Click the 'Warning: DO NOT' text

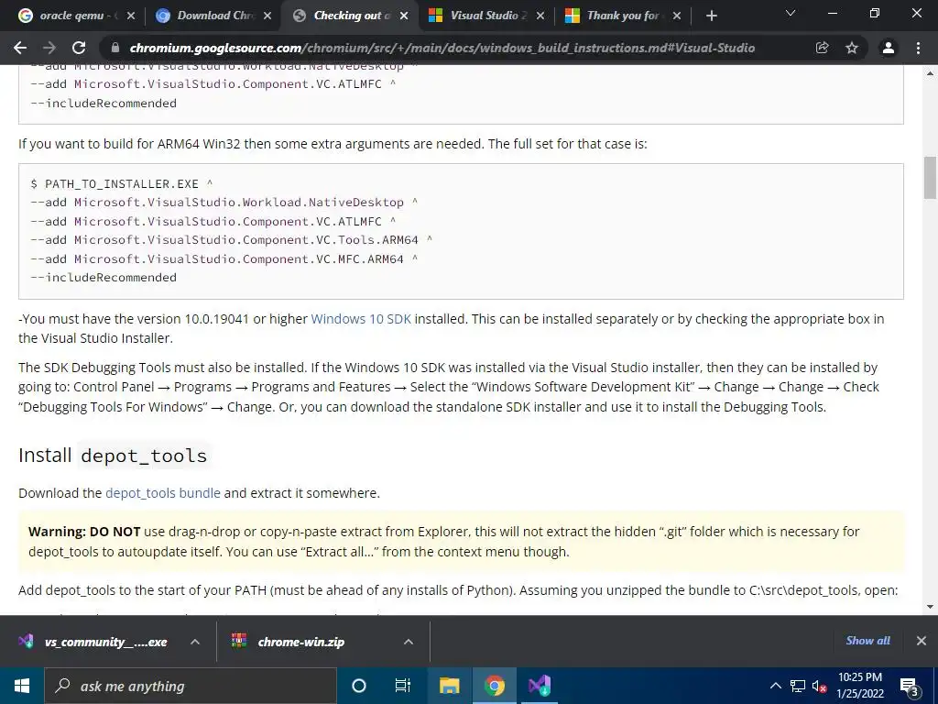[84, 532]
